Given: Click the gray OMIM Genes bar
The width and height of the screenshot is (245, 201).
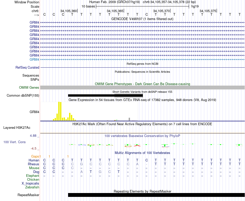Looking at the screenshot, I should tap(143, 87).
